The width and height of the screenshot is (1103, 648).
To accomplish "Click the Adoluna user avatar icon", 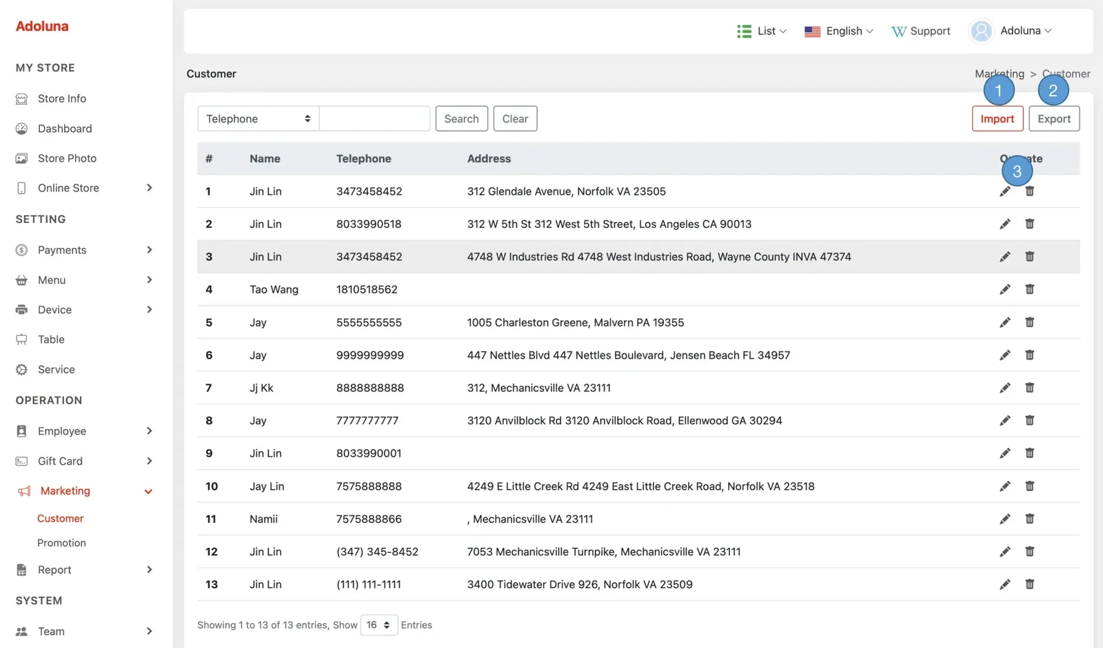I will [981, 31].
